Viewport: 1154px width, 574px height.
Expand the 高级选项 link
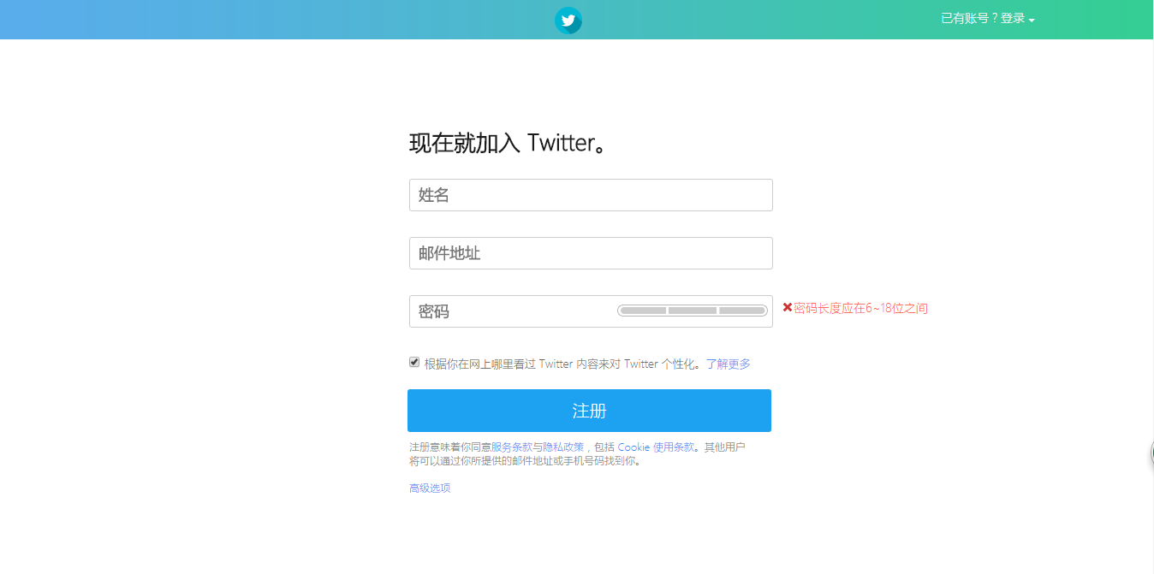430,488
